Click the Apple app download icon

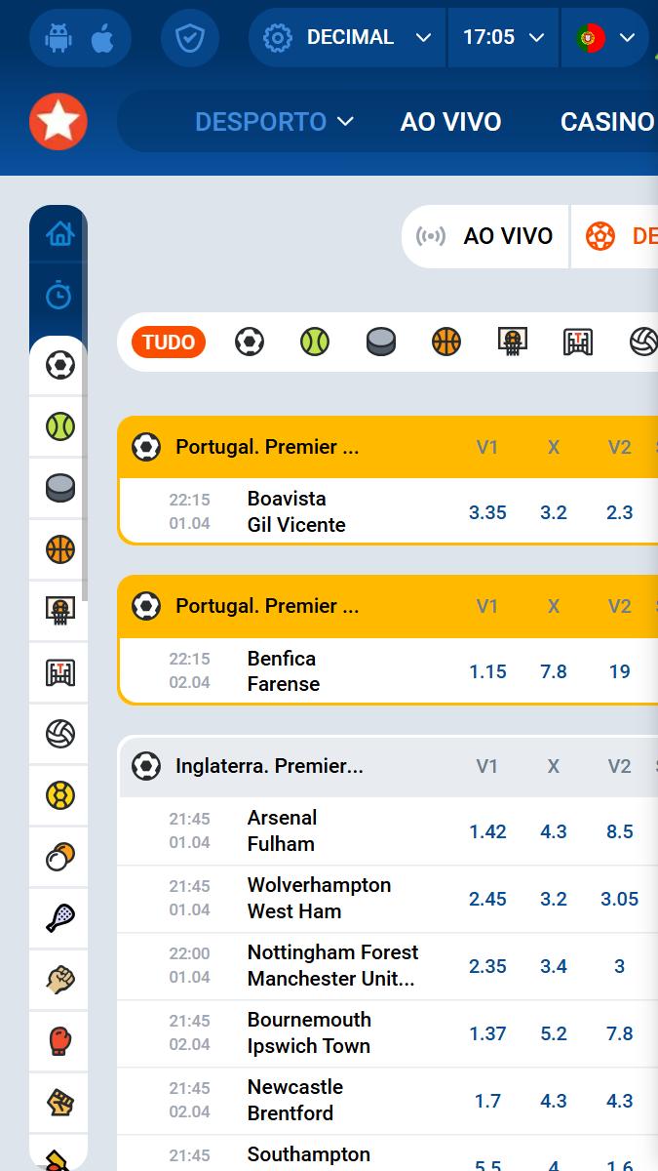tap(102, 38)
